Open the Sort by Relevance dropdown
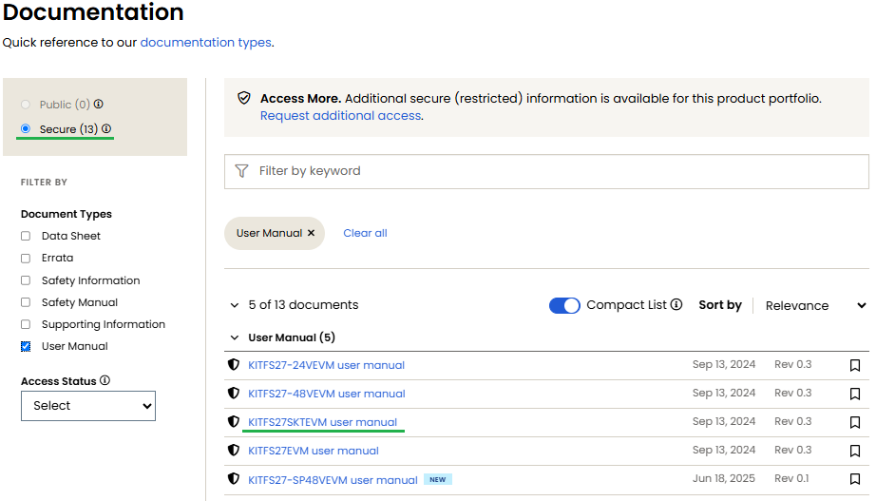 815,305
